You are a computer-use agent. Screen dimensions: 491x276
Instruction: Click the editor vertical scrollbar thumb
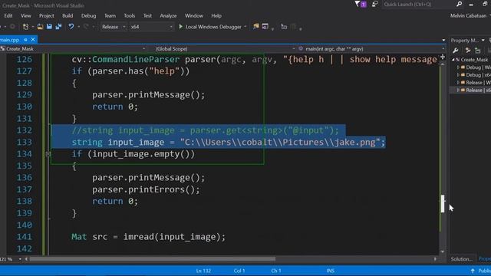(443, 203)
